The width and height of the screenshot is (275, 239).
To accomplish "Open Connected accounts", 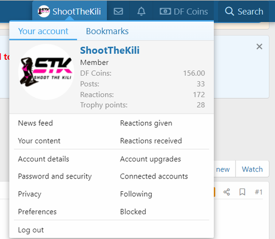I will (x=154, y=176).
